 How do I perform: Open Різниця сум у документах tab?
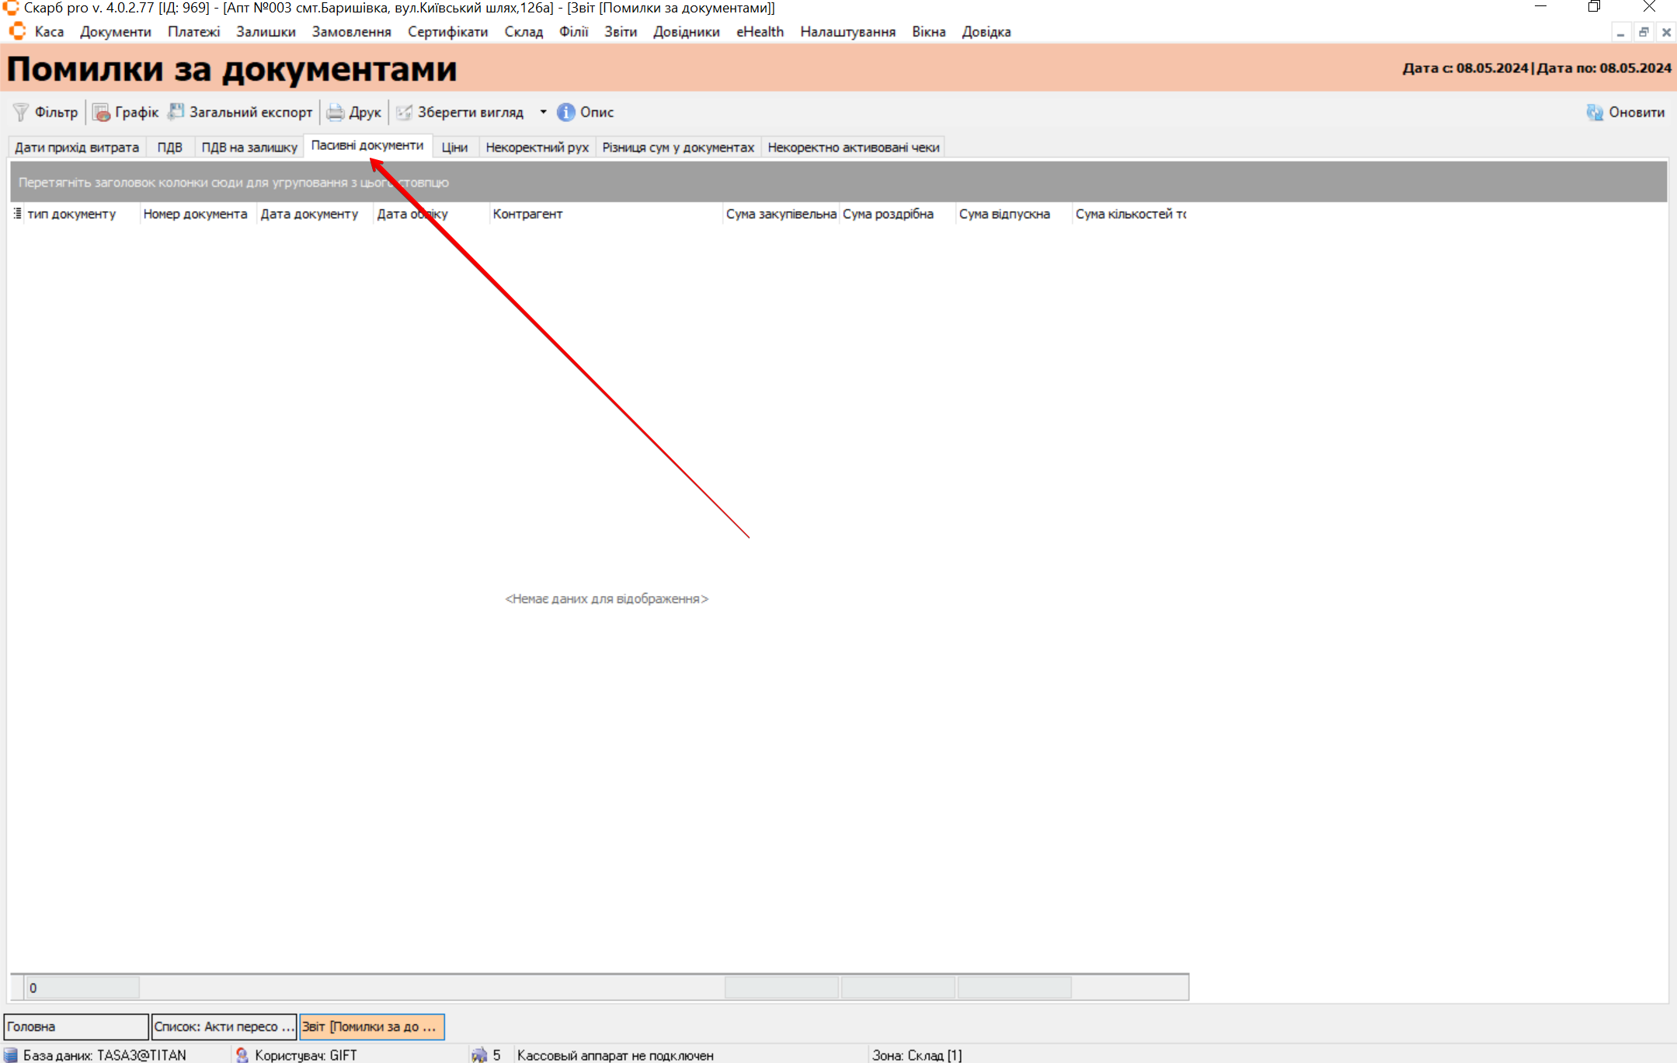click(x=677, y=148)
